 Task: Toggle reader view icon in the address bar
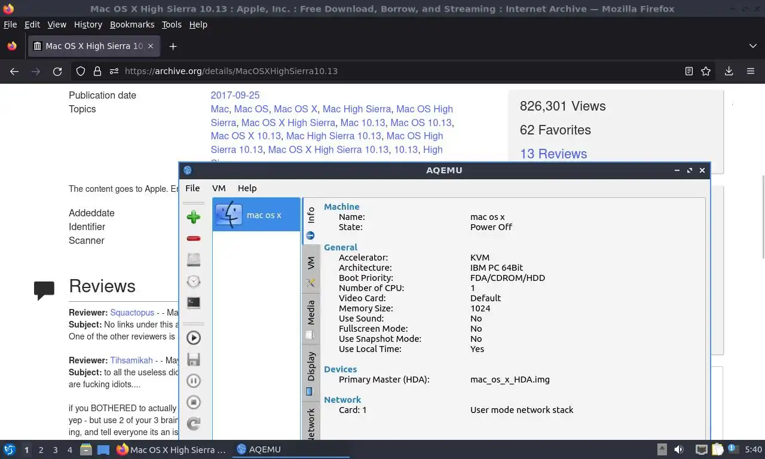click(689, 71)
